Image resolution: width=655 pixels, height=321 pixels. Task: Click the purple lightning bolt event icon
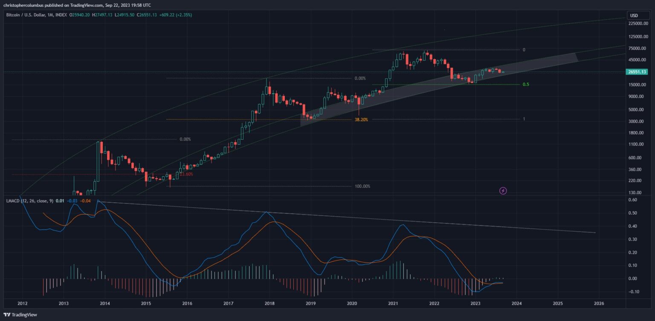pyautogui.click(x=503, y=191)
